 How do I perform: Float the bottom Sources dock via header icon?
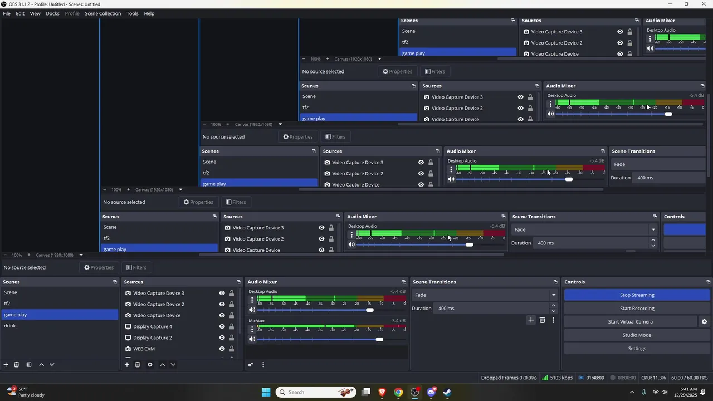click(x=238, y=282)
